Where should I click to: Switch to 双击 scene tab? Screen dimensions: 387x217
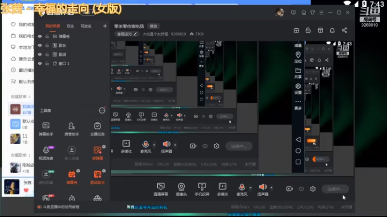[70, 26]
